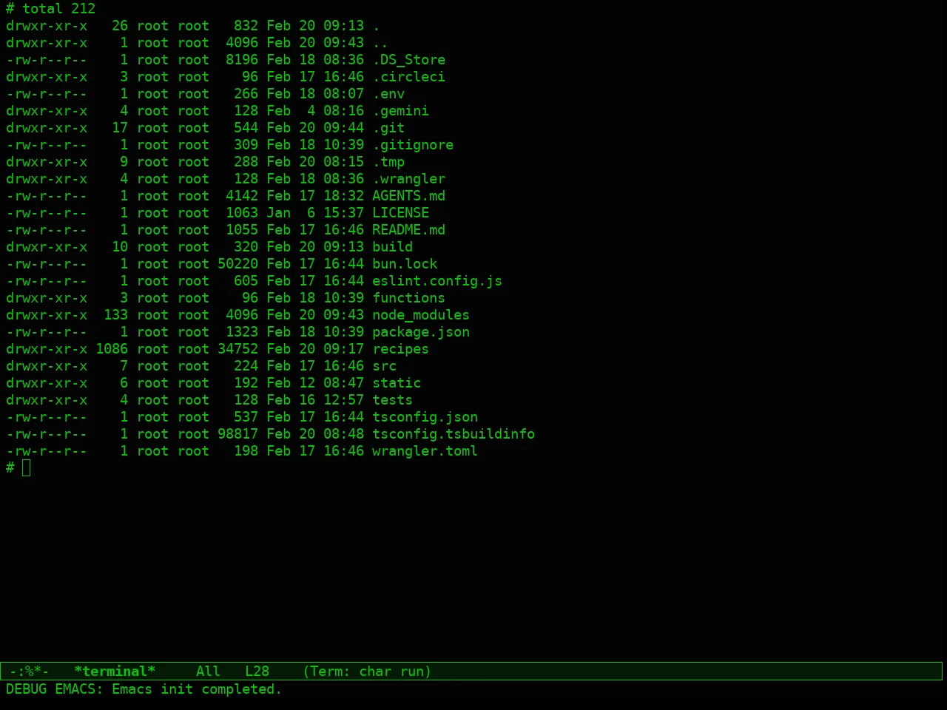The height and width of the screenshot is (710, 947).
Task: Select the LICENSE file name
Action: 401,213
